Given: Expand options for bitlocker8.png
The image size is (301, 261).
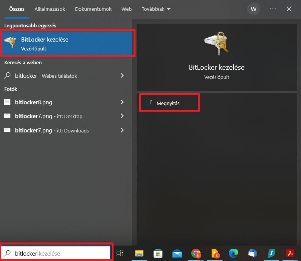Looking at the screenshot, I should [122, 102].
